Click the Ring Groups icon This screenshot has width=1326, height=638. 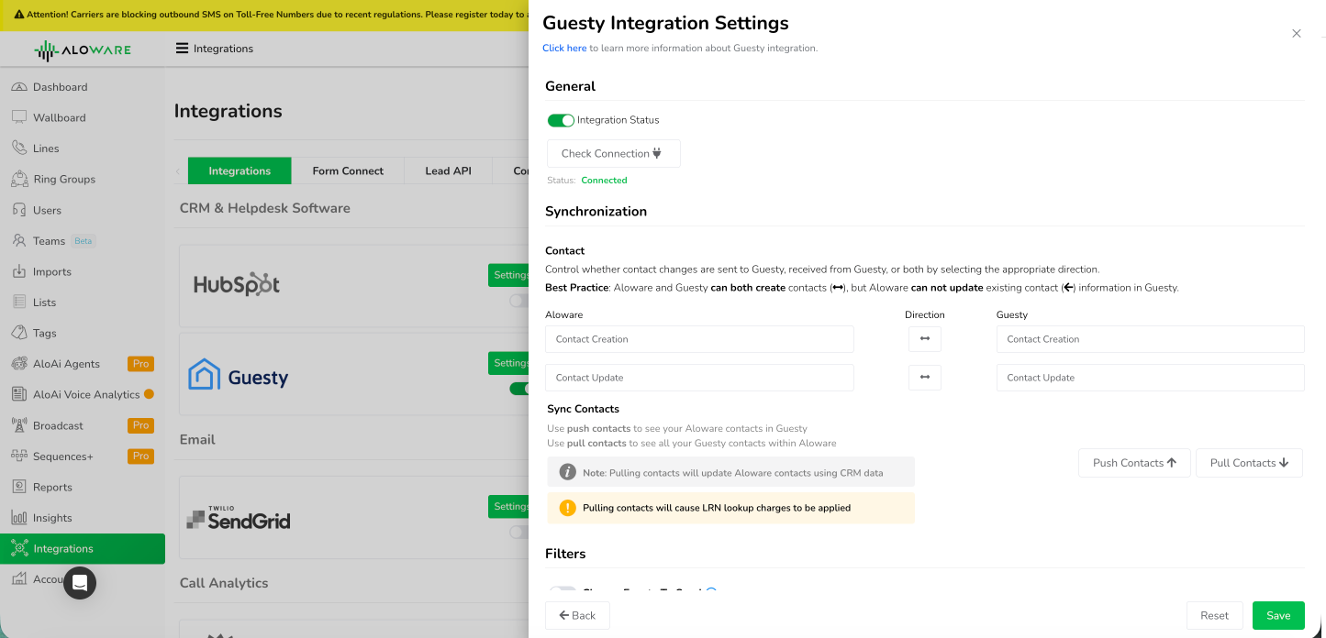pyautogui.click(x=18, y=179)
